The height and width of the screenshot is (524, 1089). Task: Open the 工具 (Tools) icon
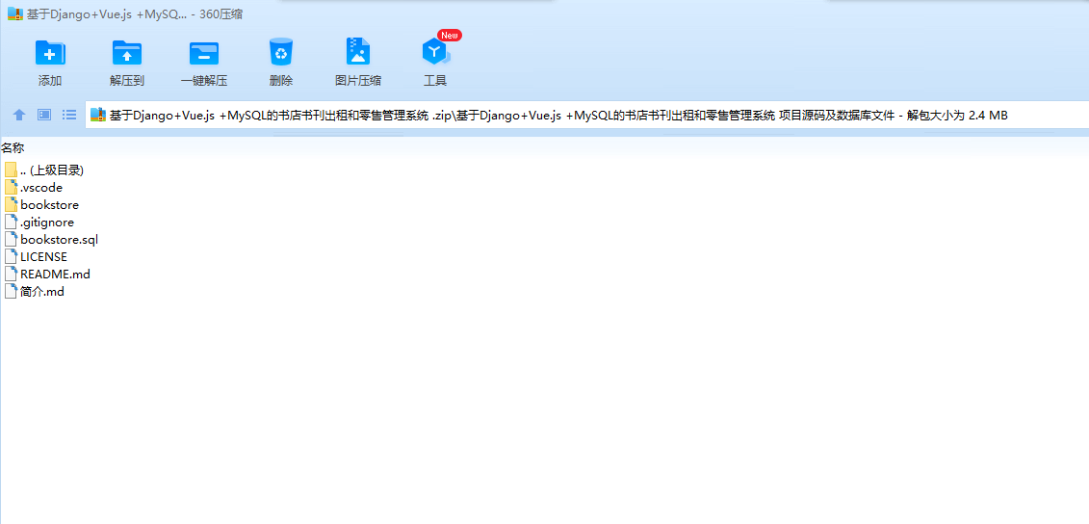click(x=435, y=52)
